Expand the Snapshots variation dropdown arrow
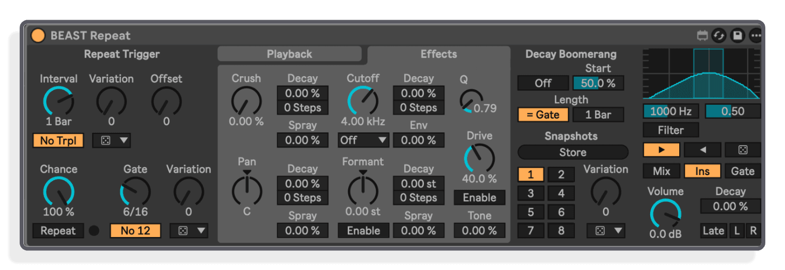 point(618,231)
